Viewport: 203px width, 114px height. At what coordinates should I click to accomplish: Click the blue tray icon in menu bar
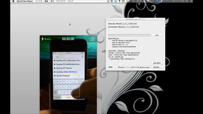click(115, 1)
